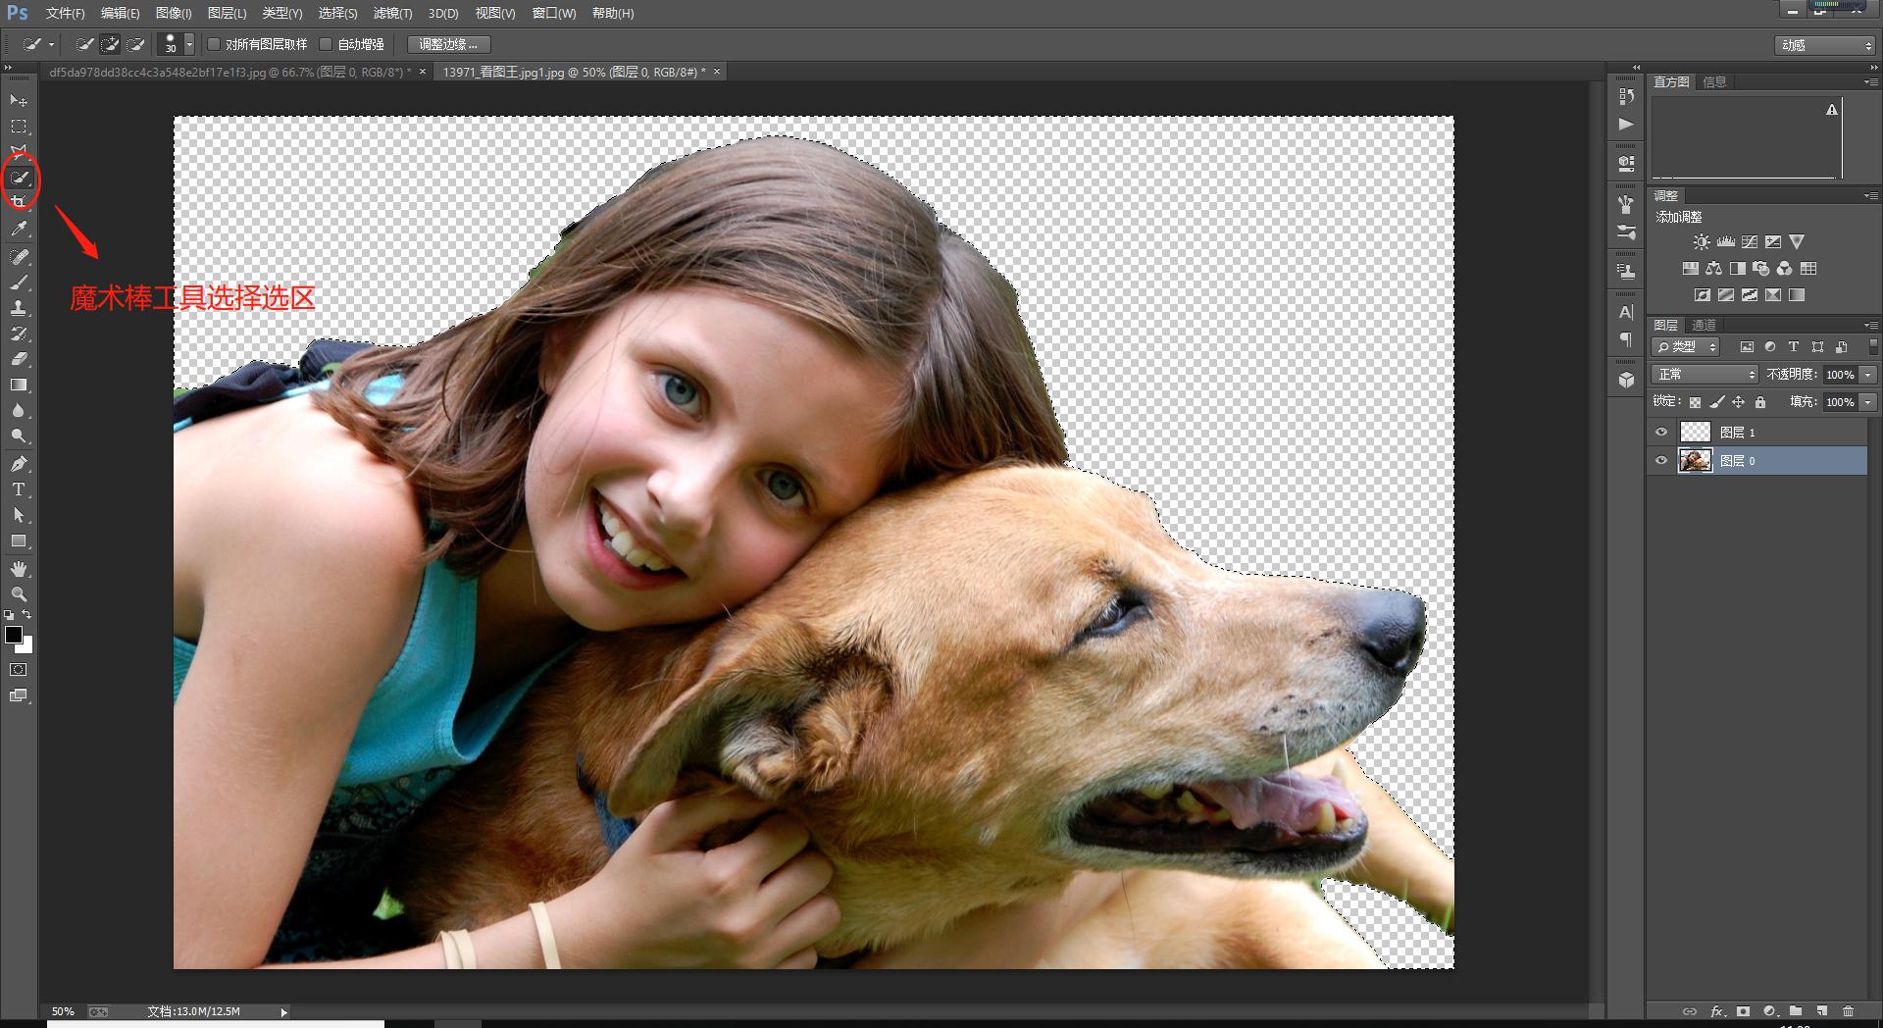The width and height of the screenshot is (1883, 1028).
Task: Add a Brightness/Contrast adjustment
Action: (x=1701, y=241)
